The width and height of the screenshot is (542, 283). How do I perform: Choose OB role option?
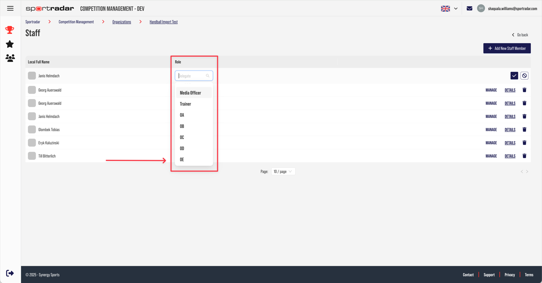[x=194, y=126]
